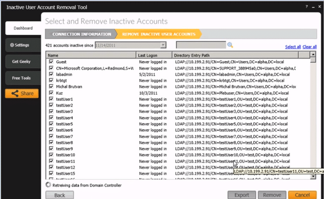Uncheck the testUser5 checkbox

coord(51,124)
